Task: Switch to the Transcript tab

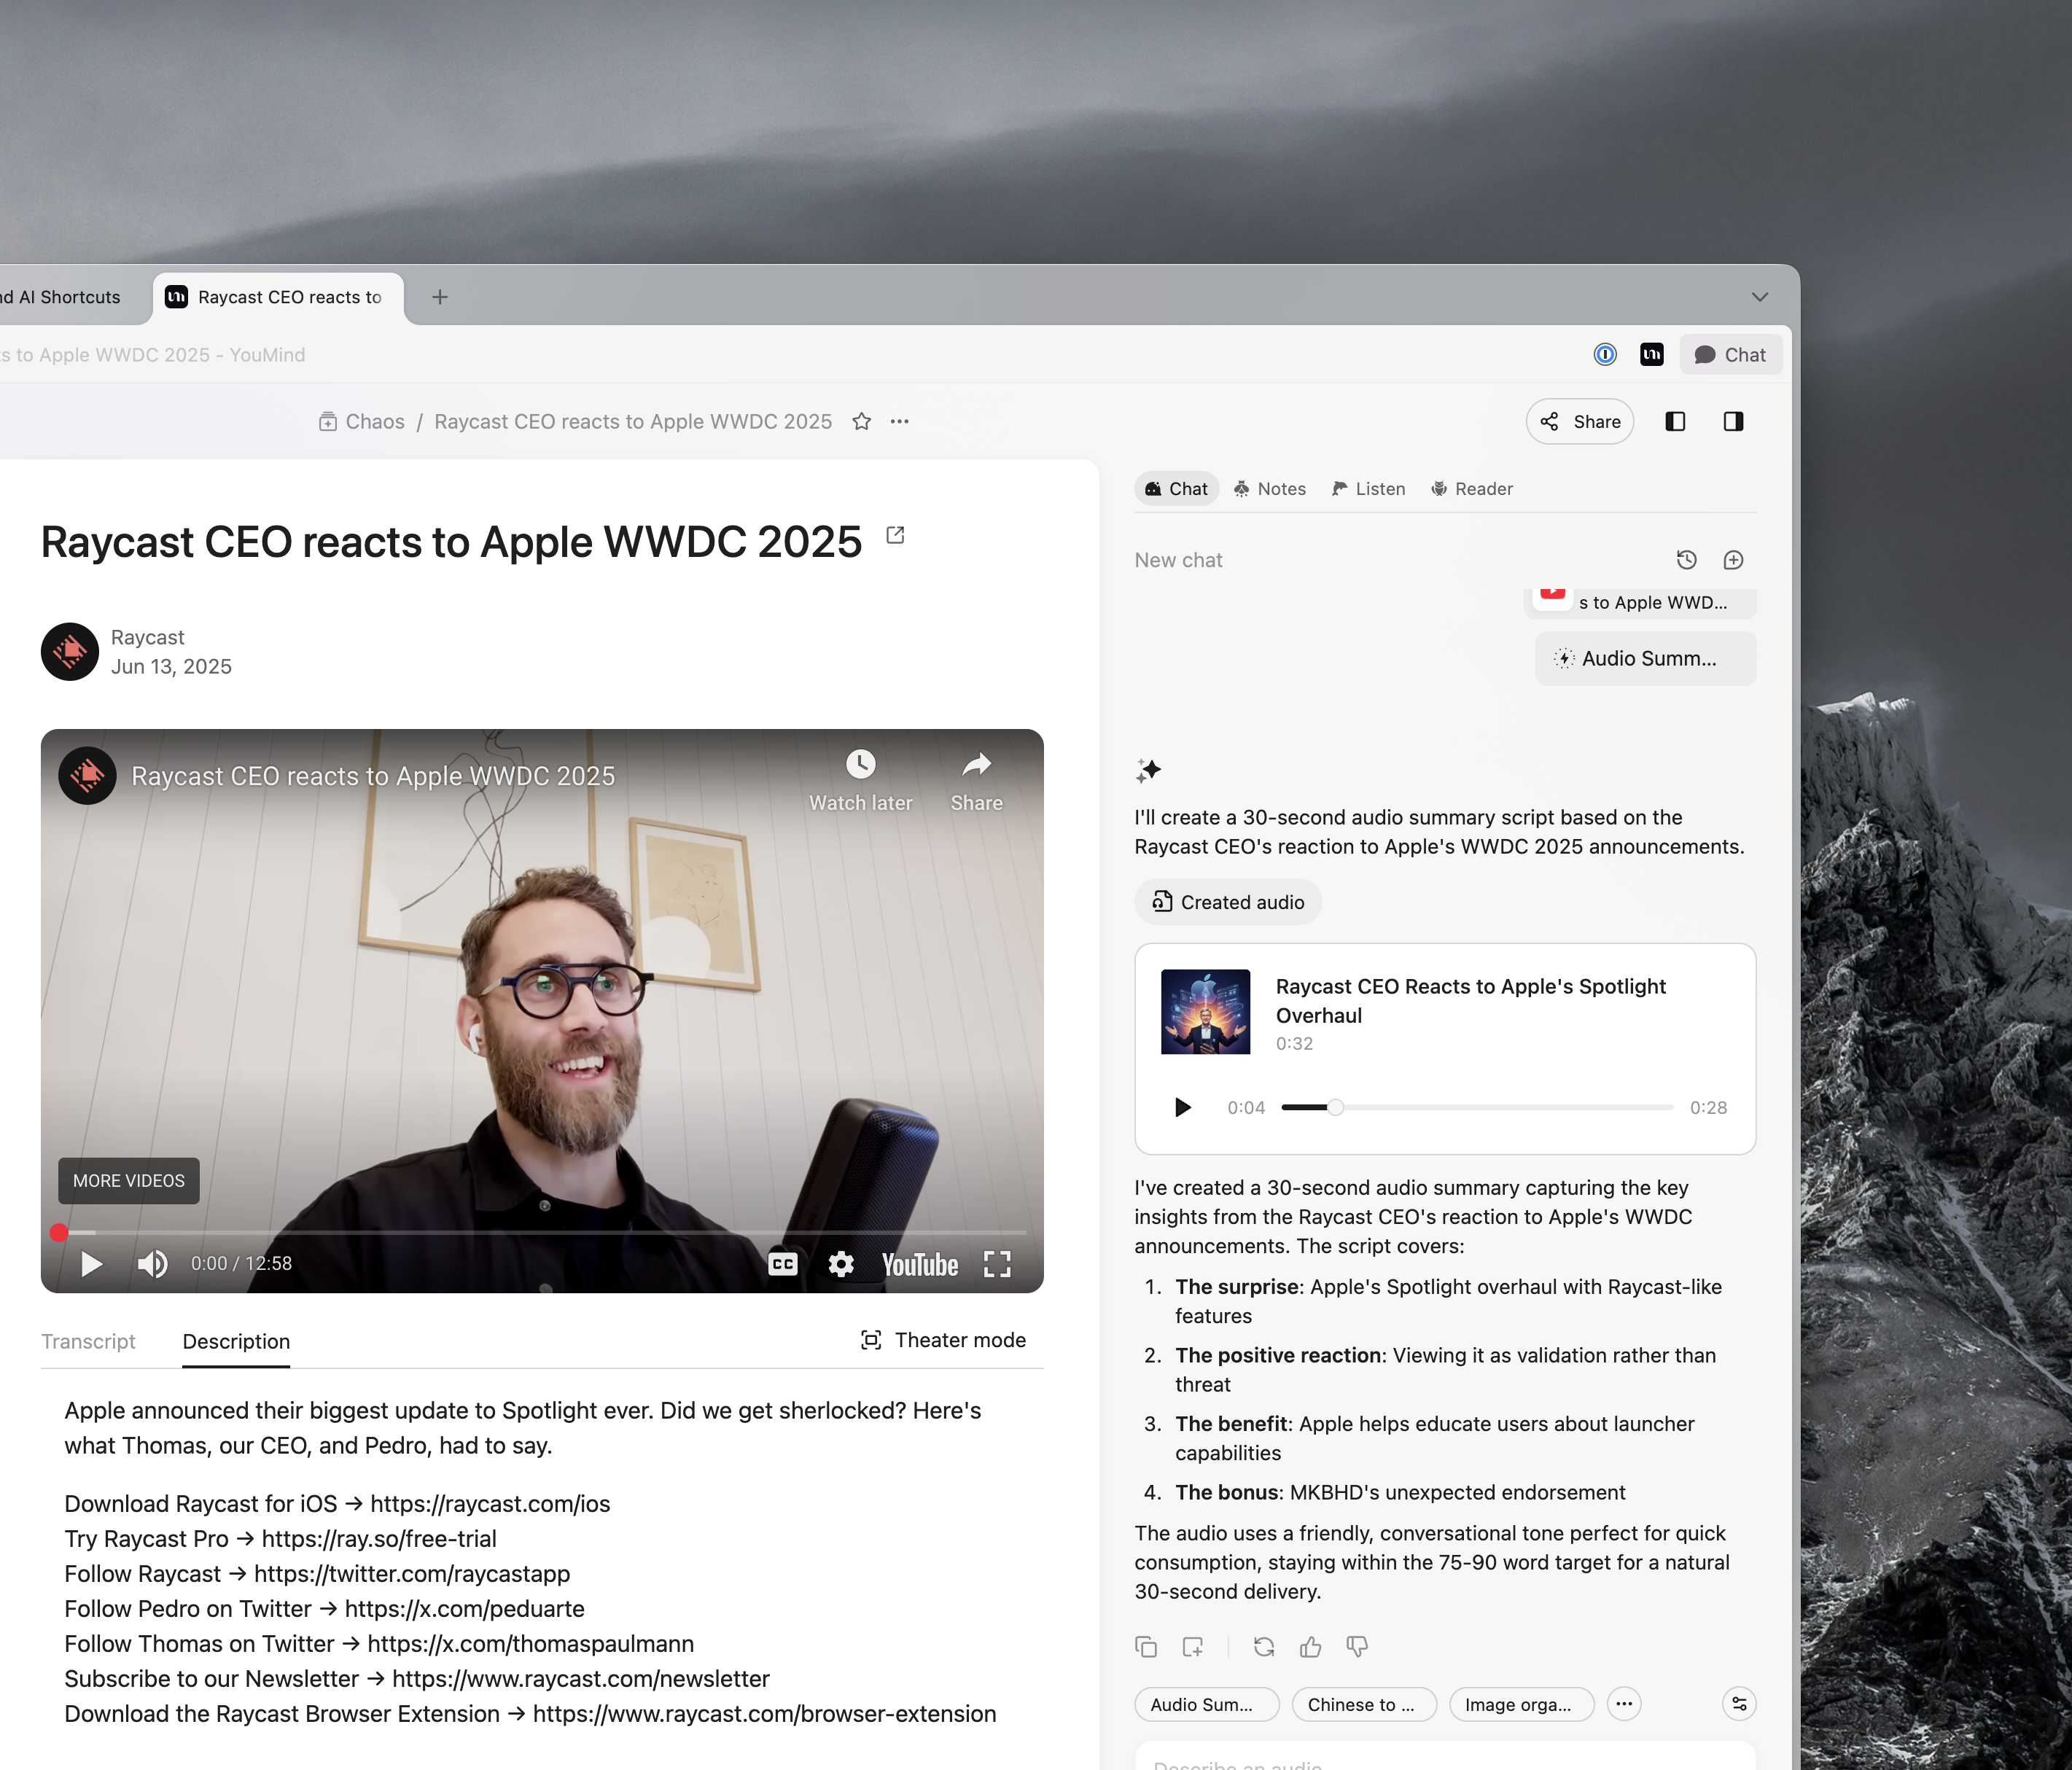Action: [88, 1341]
